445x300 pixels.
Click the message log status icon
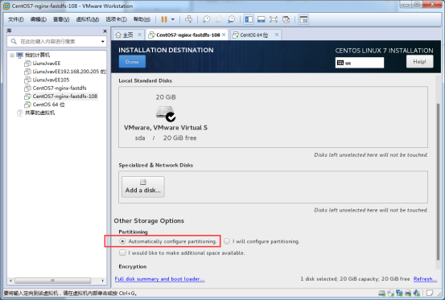[430, 293]
